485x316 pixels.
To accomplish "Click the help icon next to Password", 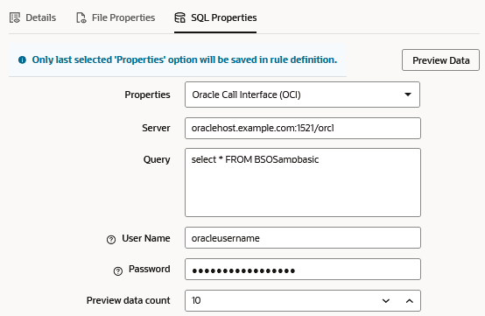I will (x=118, y=271).
